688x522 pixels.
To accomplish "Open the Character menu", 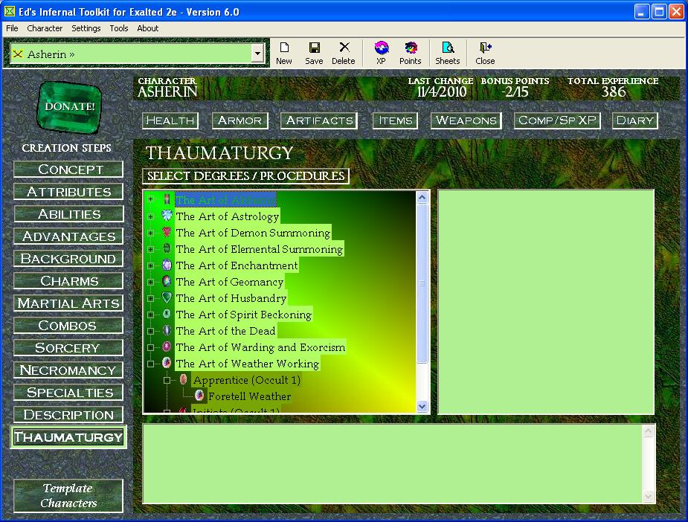I will pos(45,28).
